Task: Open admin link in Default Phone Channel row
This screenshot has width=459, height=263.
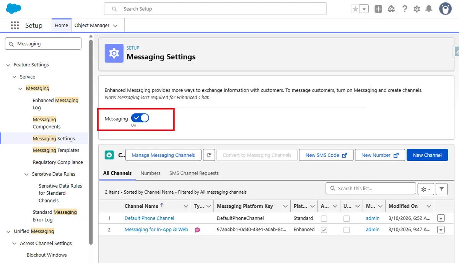Action: (373, 218)
